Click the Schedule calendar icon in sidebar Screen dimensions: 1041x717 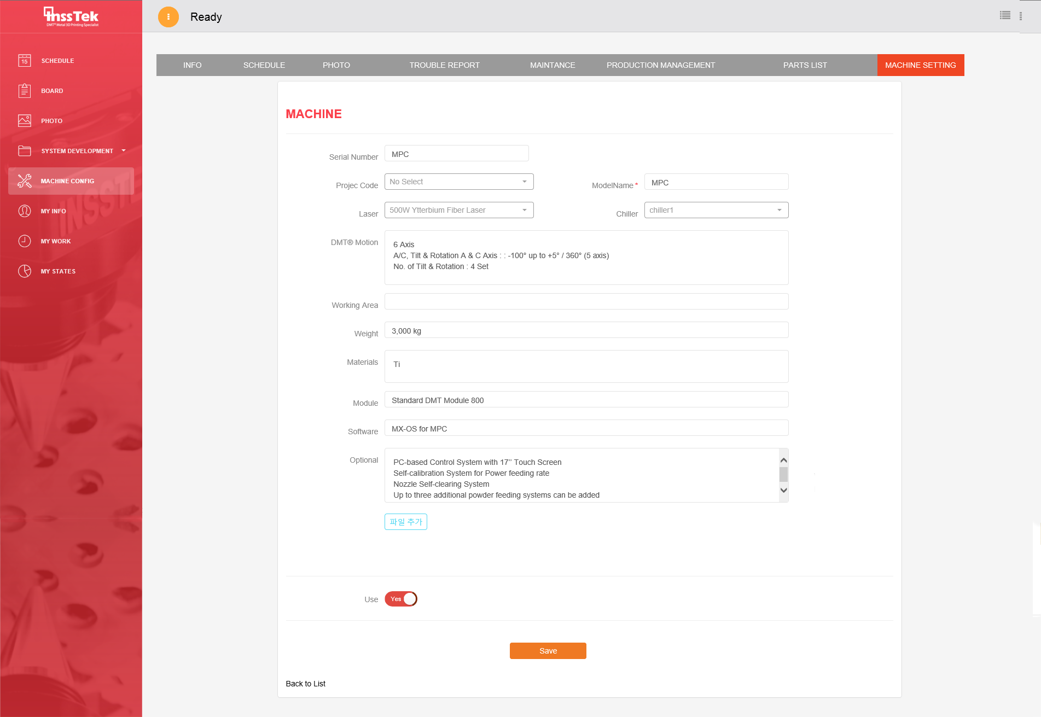25,61
